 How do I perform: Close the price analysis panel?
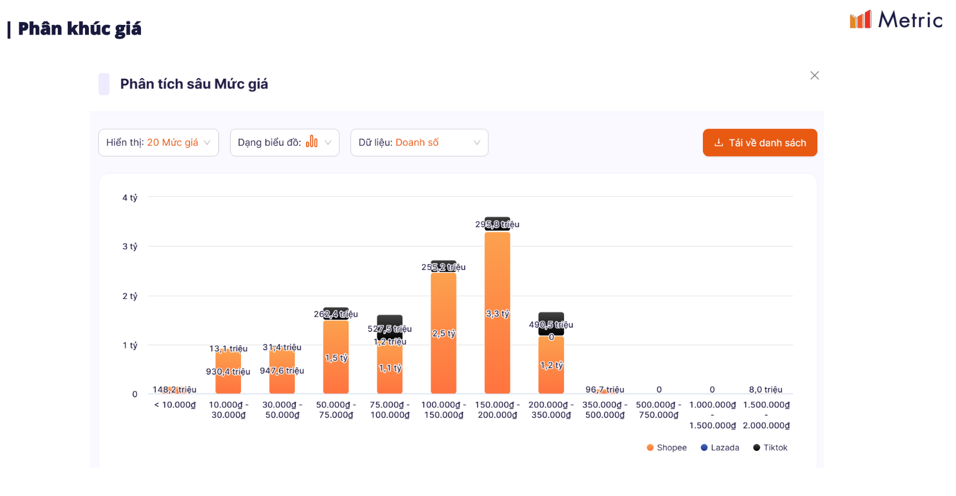(x=814, y=76)
